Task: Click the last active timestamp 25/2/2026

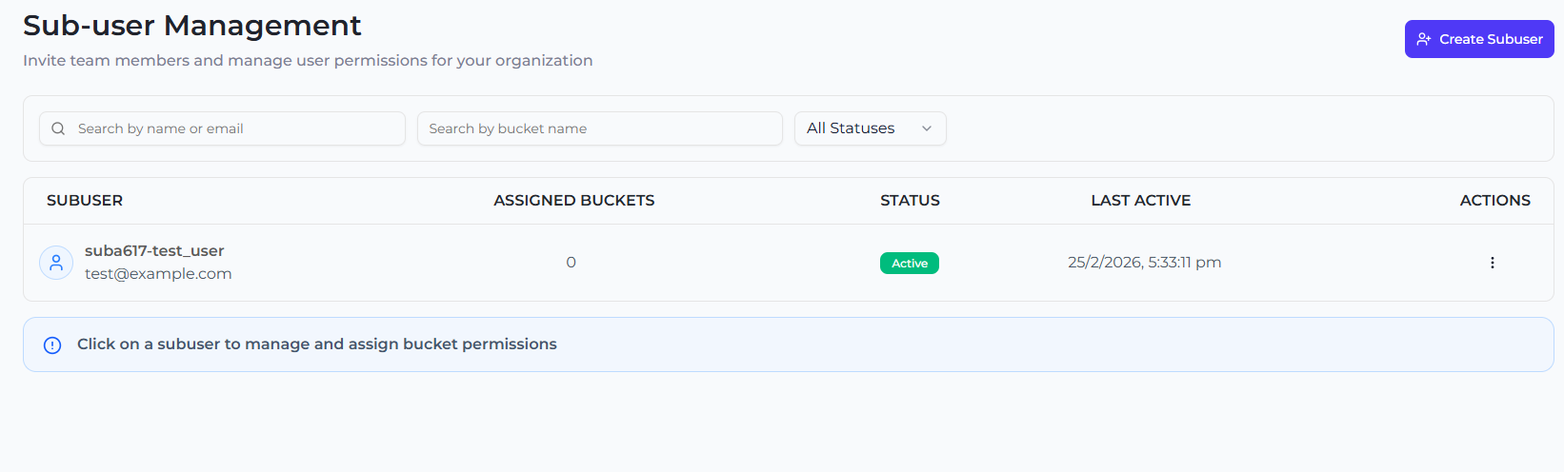Action: (x=1144, y=263)
